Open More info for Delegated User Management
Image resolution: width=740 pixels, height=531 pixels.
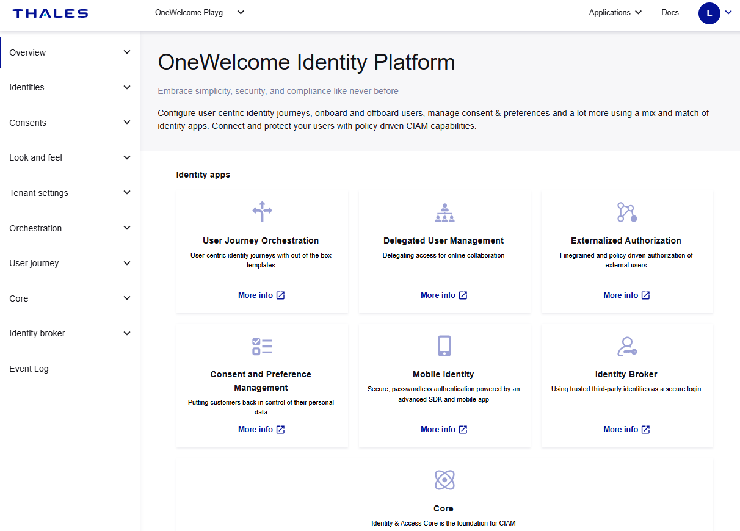[444, 295]
